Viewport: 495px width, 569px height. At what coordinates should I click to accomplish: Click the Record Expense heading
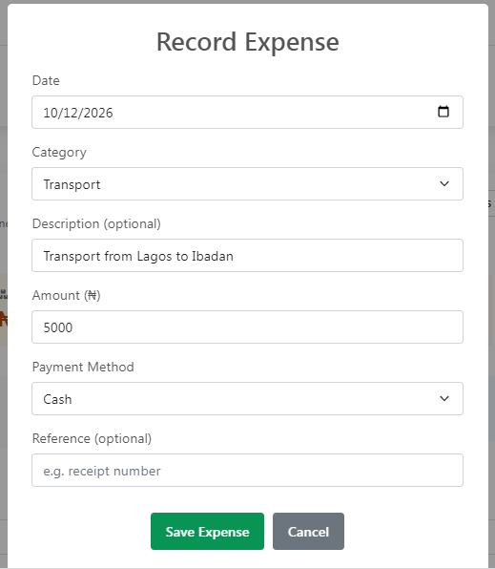coord(248,42)
